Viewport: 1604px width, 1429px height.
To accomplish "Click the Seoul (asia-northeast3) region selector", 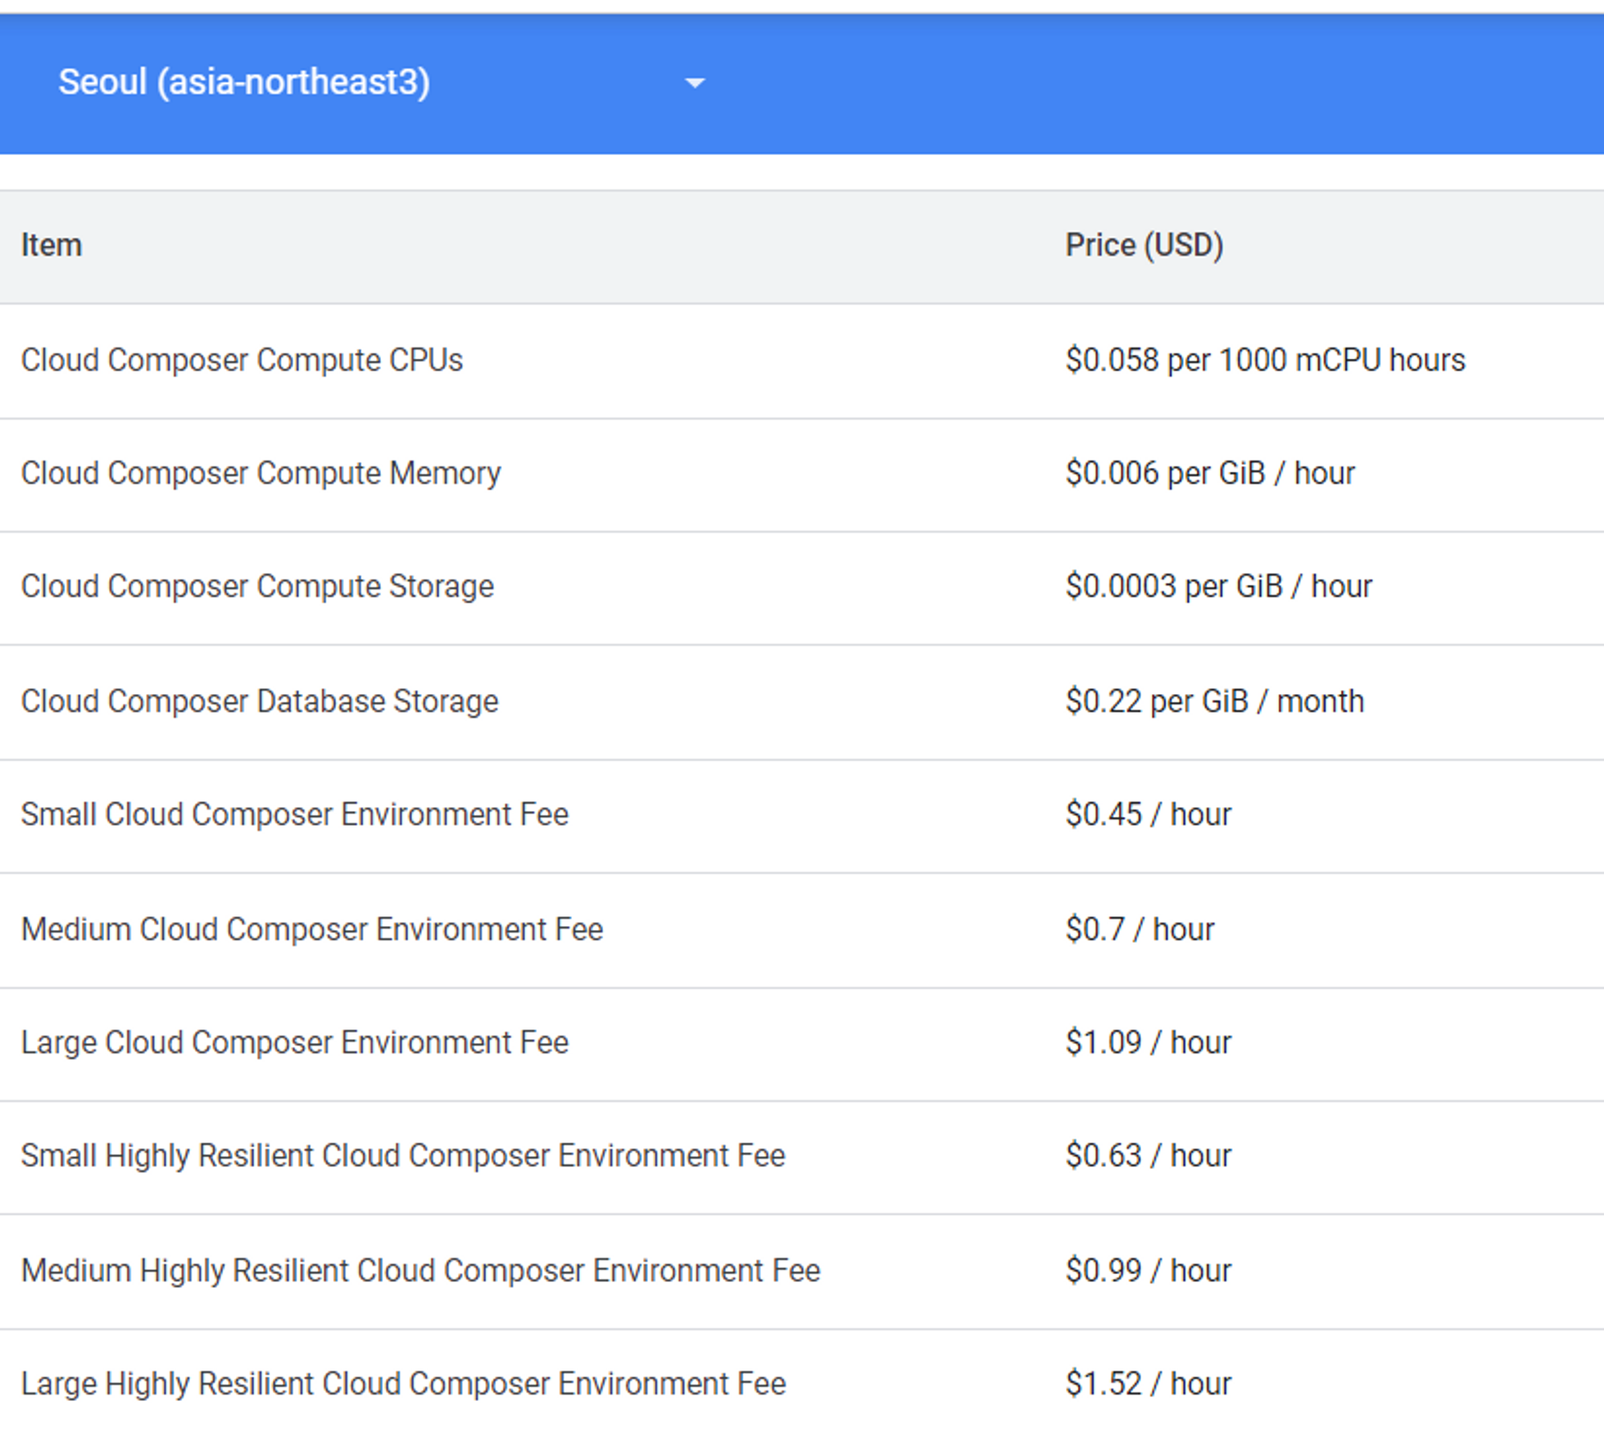I will tap(245, 82).
